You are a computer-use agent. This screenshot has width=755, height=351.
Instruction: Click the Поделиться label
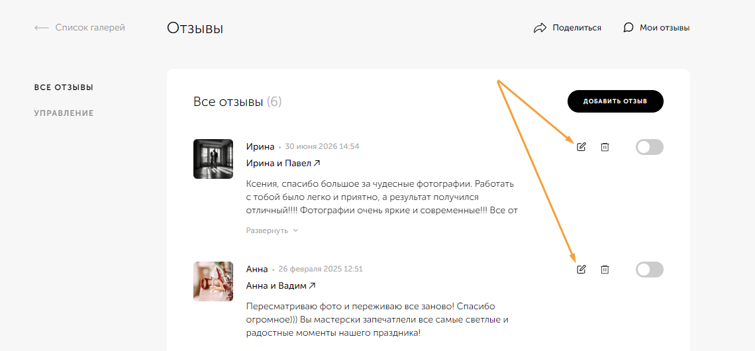[577, 28]
